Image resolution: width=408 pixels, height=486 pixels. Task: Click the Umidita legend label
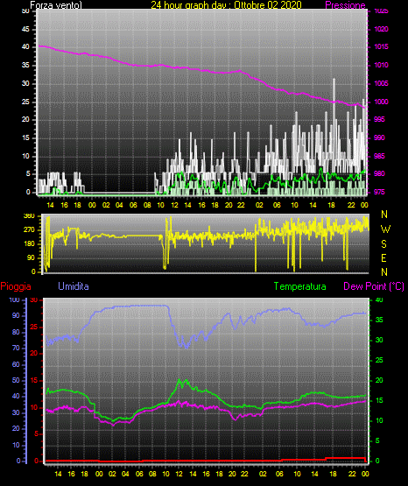coord(74,286)
